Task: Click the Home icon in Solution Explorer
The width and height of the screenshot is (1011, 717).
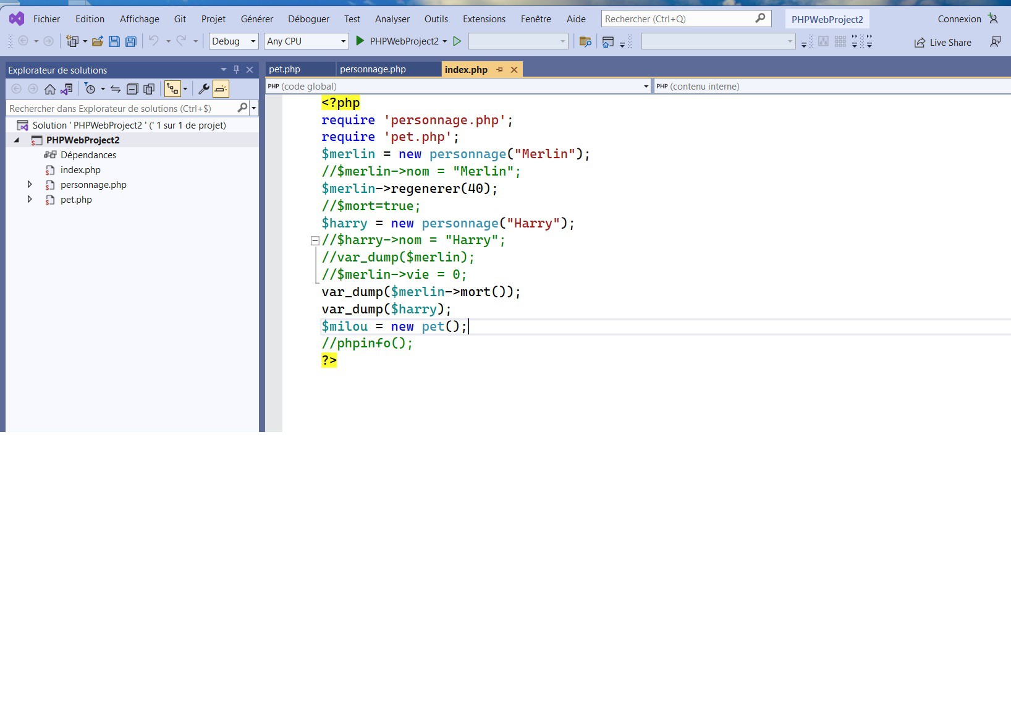Action: tap(50, 89)
